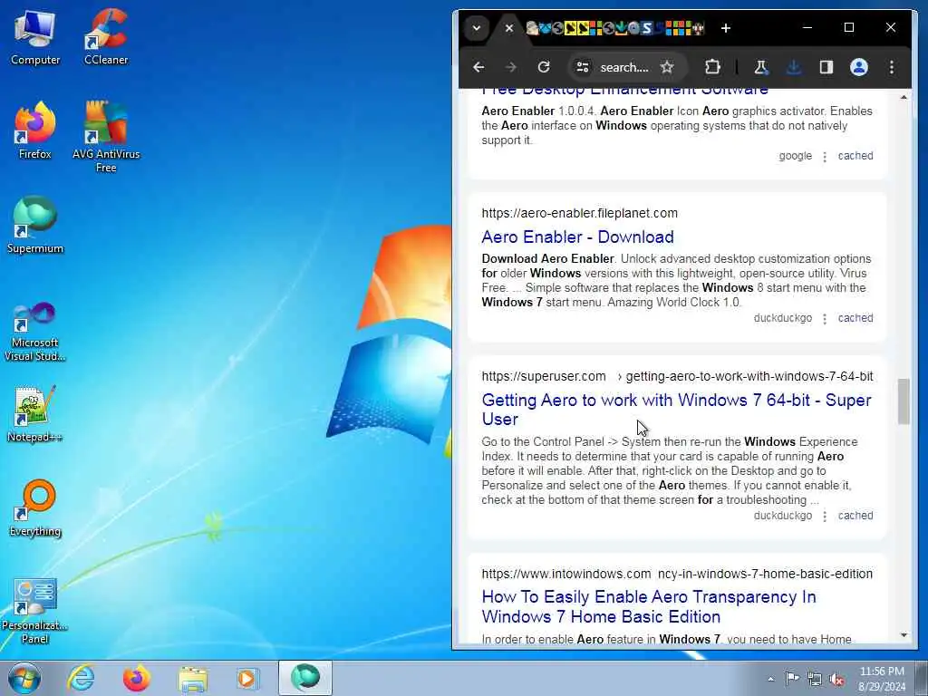Click the muted volume tray icon

coord(836,679)
